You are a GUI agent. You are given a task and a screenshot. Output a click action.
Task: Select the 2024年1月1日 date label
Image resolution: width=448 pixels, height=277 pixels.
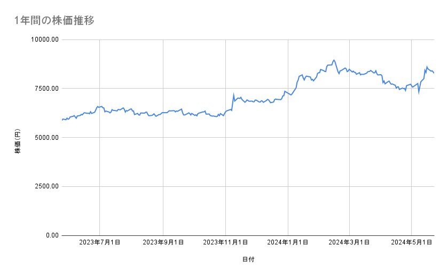pyautogui.click(x=288, y=243)
